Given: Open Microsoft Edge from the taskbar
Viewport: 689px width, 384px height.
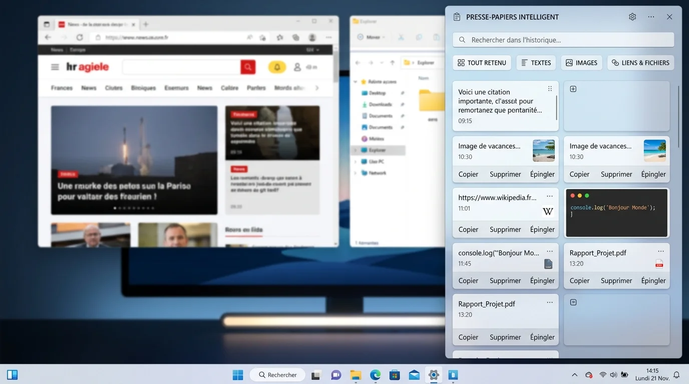Looking at the screenshot, I should tap(375, 375).
